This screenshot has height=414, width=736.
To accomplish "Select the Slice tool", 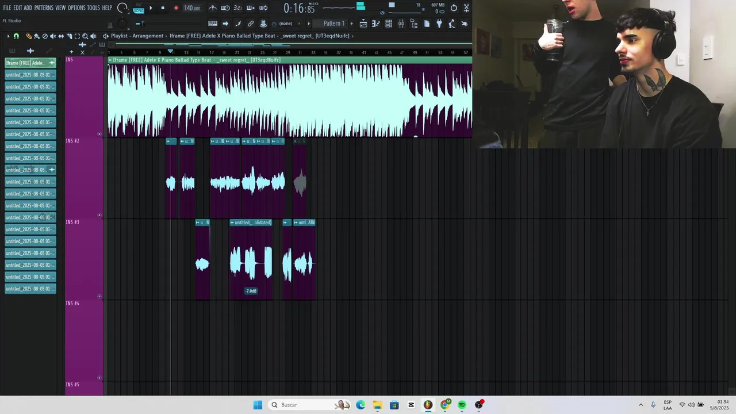I will point(69,36).
